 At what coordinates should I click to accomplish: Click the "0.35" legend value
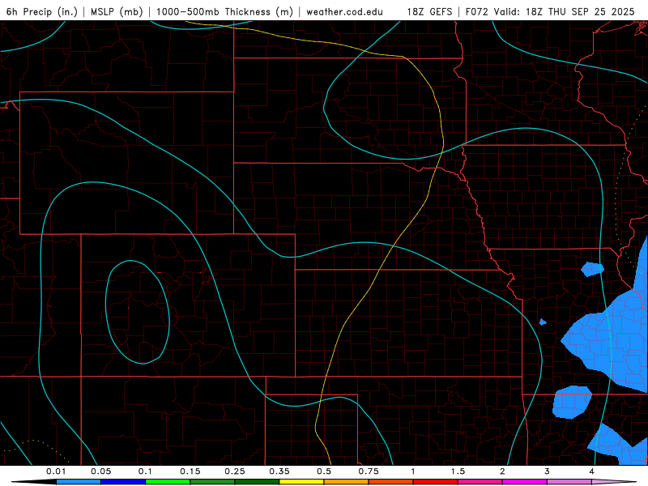click(x=279, y=471)
